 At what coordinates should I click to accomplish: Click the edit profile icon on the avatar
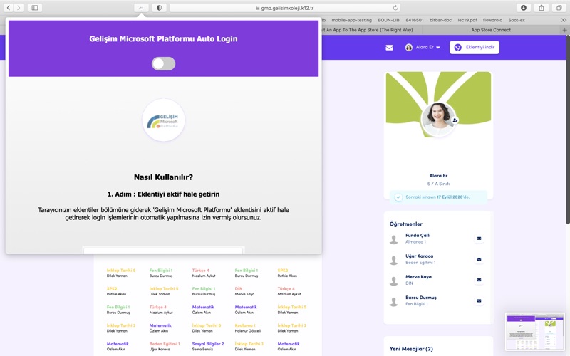(455, 120)
